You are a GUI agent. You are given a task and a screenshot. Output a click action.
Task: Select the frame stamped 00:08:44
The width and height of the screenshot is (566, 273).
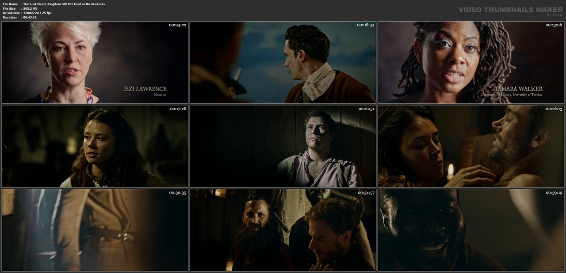click(x=283, y=62)
